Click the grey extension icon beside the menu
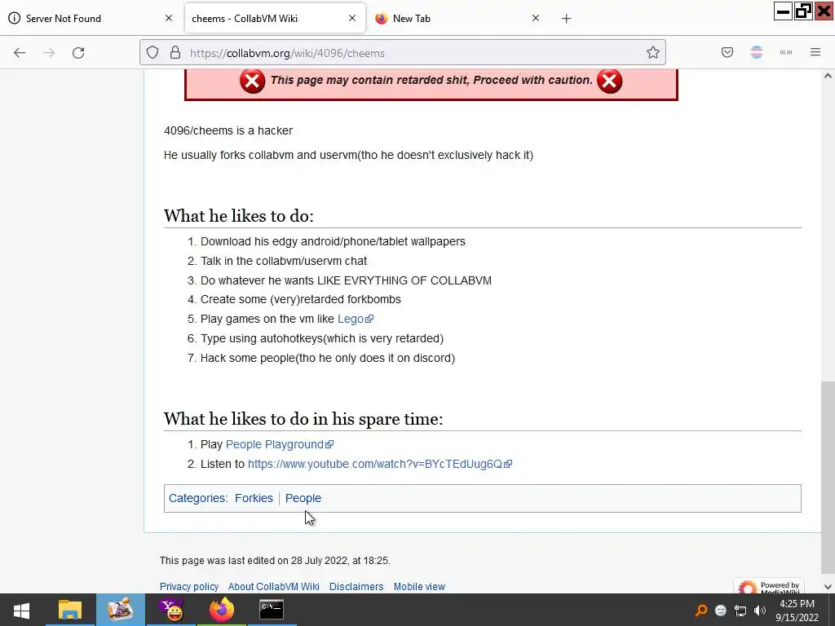Image resolution: width=835 pixels, height=626 pixels. point(786,52)
